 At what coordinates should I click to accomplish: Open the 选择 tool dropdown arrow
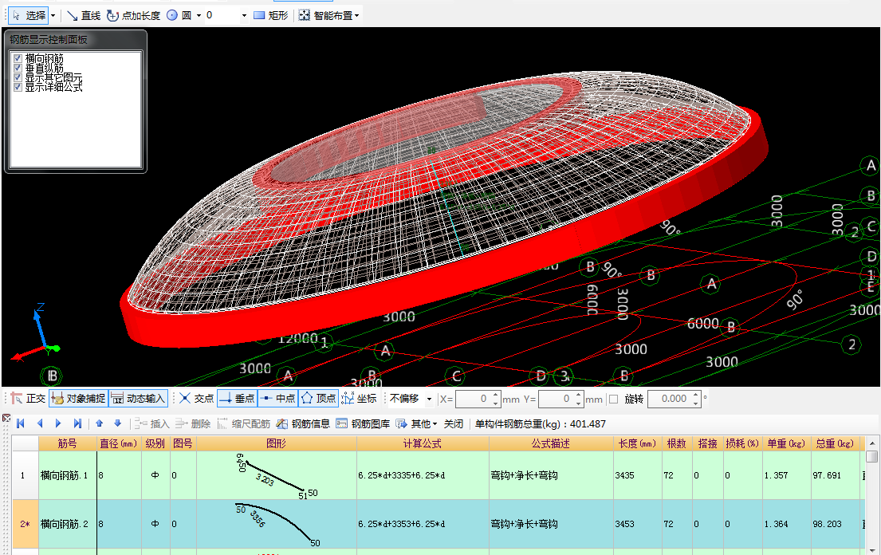click(53, 16)
